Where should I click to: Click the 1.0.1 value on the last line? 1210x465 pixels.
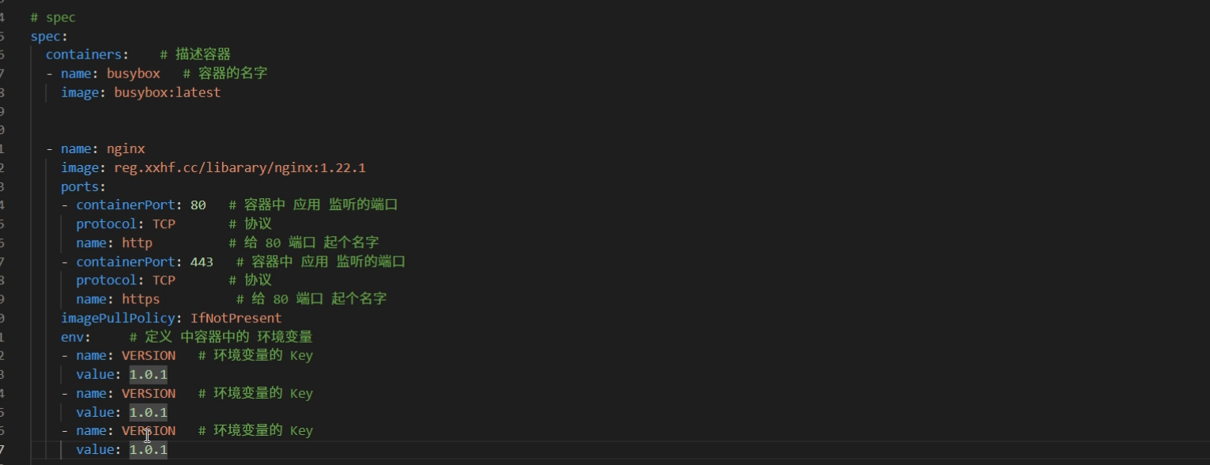tap(149, 450)
